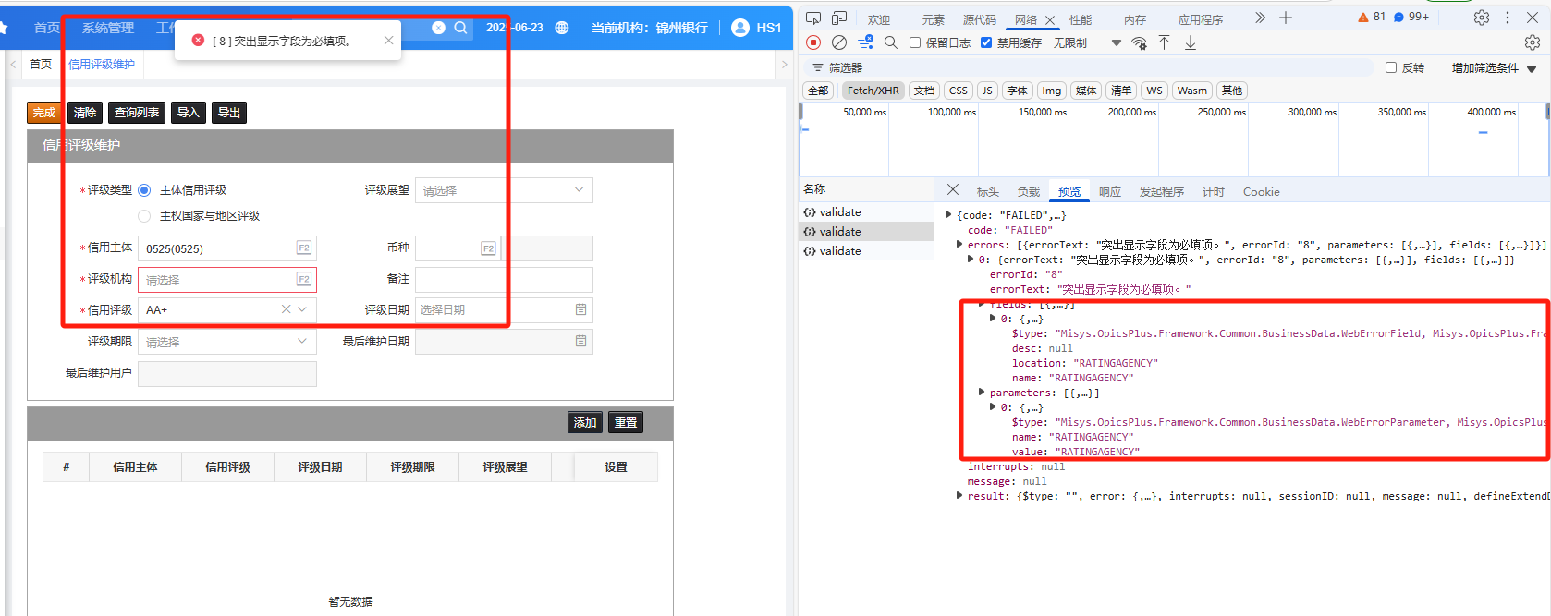Open the Cookie request tab

pyautogui.click(x=1262, y=191)
